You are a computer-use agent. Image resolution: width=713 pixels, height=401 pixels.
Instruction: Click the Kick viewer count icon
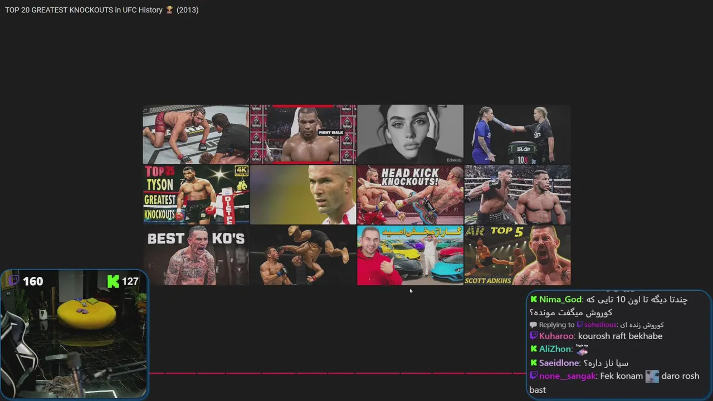click(x=113, y=281)
